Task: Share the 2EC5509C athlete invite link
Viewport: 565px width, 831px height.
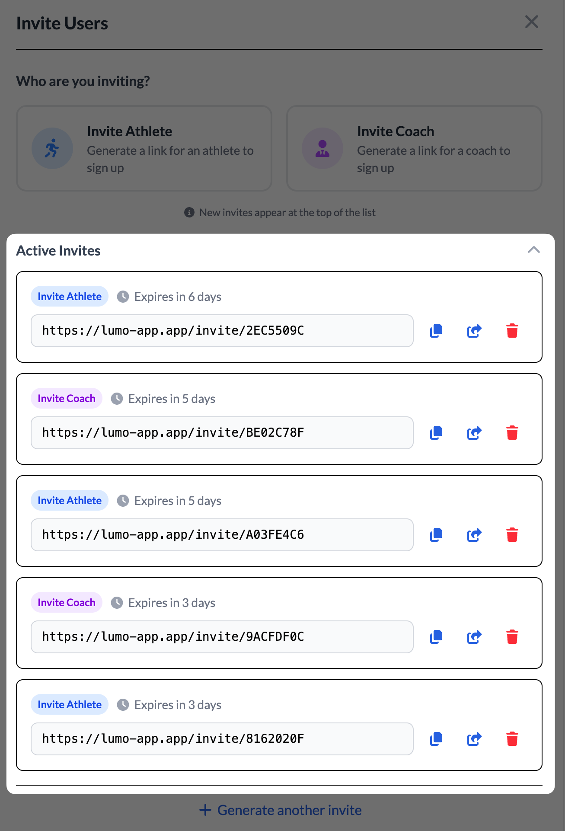Action: click(474, 331)
